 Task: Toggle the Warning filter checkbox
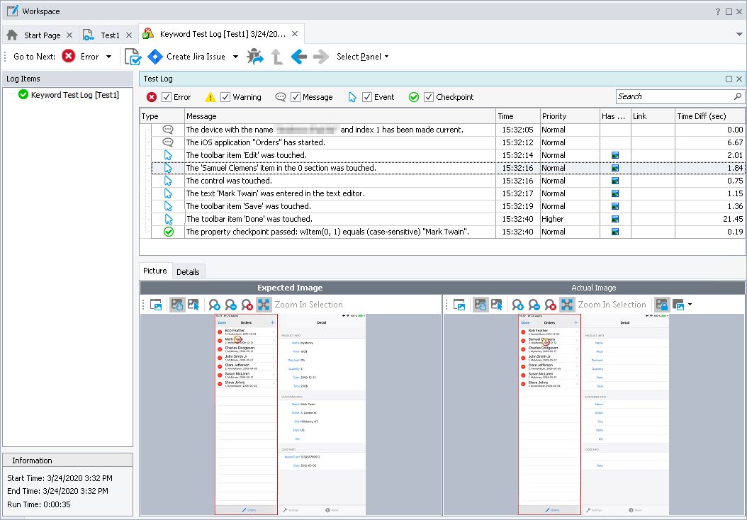click(225, 97)
